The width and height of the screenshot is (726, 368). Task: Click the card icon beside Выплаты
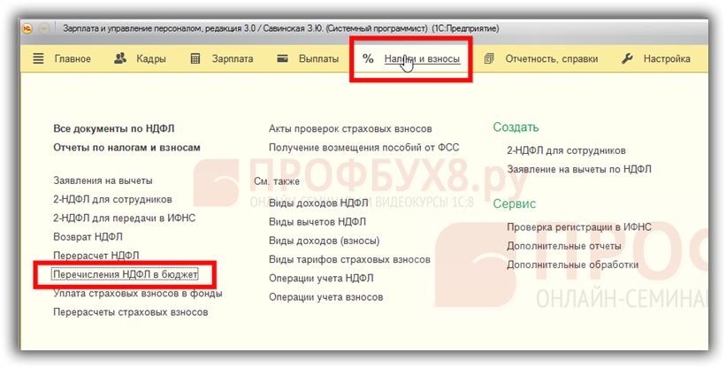click(282, 58)
